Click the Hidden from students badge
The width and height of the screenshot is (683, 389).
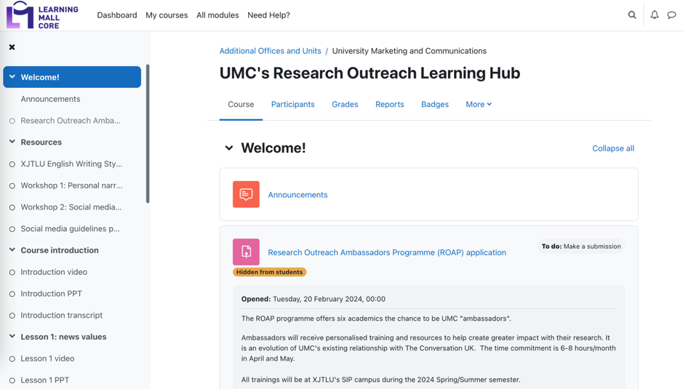coord(270,272)
